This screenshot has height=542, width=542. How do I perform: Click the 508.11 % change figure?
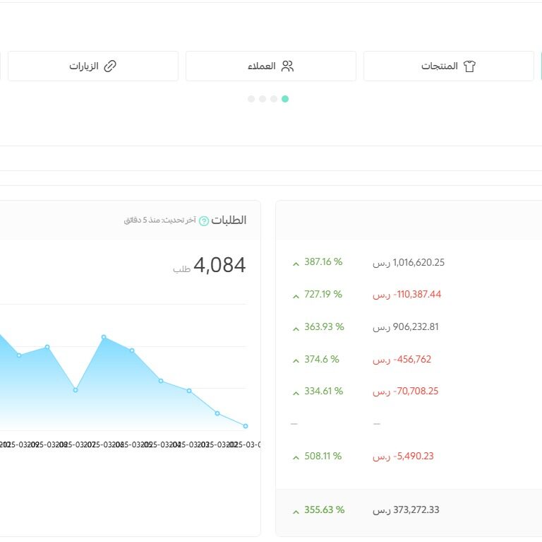point(323,456)
